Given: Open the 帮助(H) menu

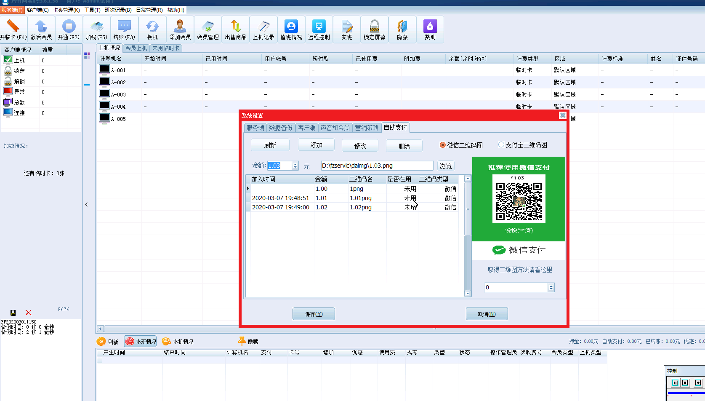Looking at the screenshot, I should tap(176, 10).
